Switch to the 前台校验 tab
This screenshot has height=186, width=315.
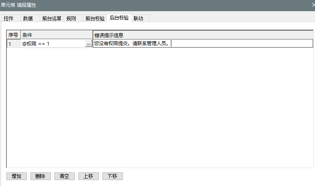[x=95, y=18]
